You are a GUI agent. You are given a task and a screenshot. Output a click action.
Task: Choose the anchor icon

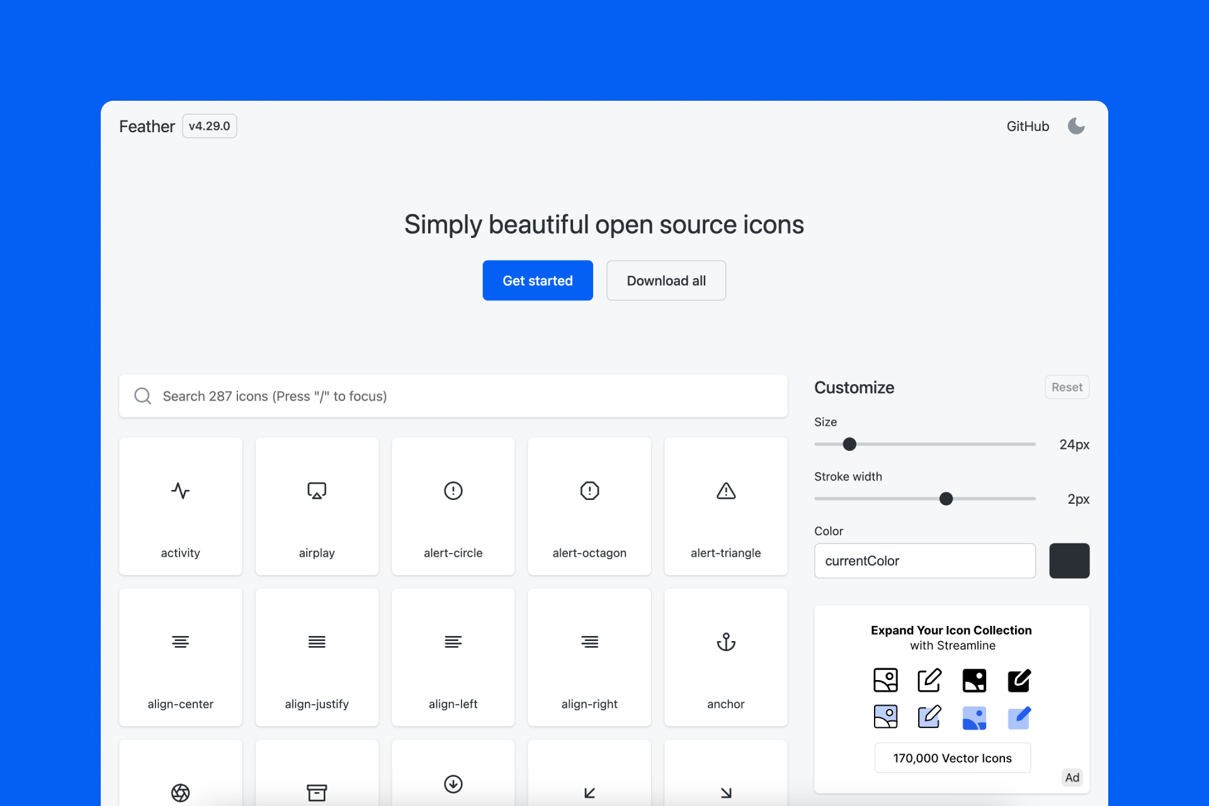pos(725,657)
